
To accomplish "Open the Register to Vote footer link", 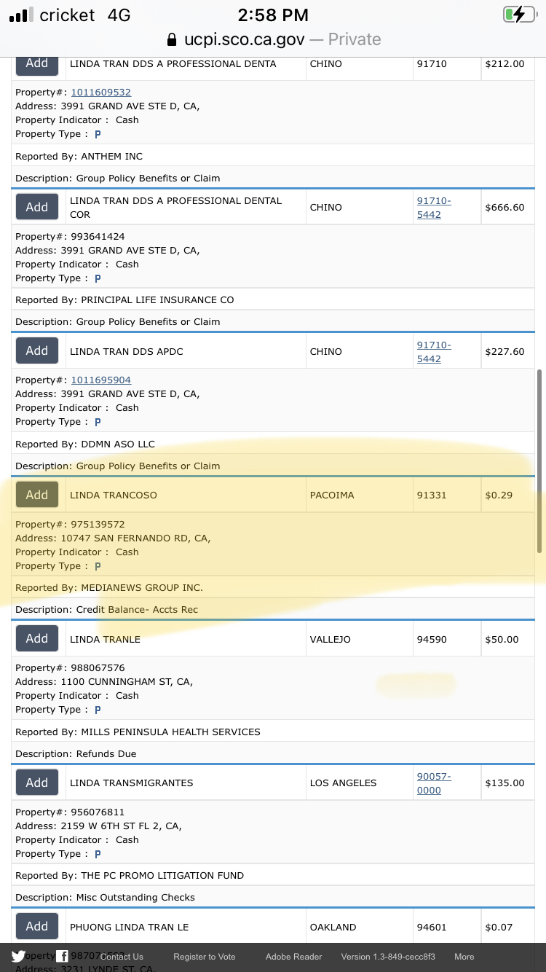I will point(205,957).
